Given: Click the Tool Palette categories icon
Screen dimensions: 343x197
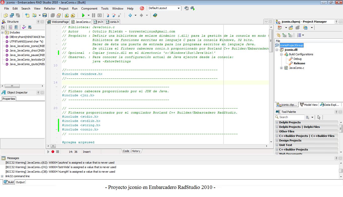Looking at the screenshot, I should (308, 117).
